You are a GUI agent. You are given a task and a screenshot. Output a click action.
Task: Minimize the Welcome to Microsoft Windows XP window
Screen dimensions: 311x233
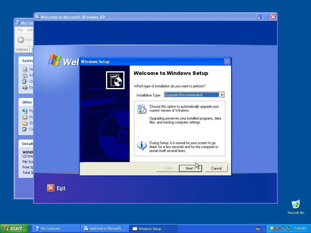259,17
